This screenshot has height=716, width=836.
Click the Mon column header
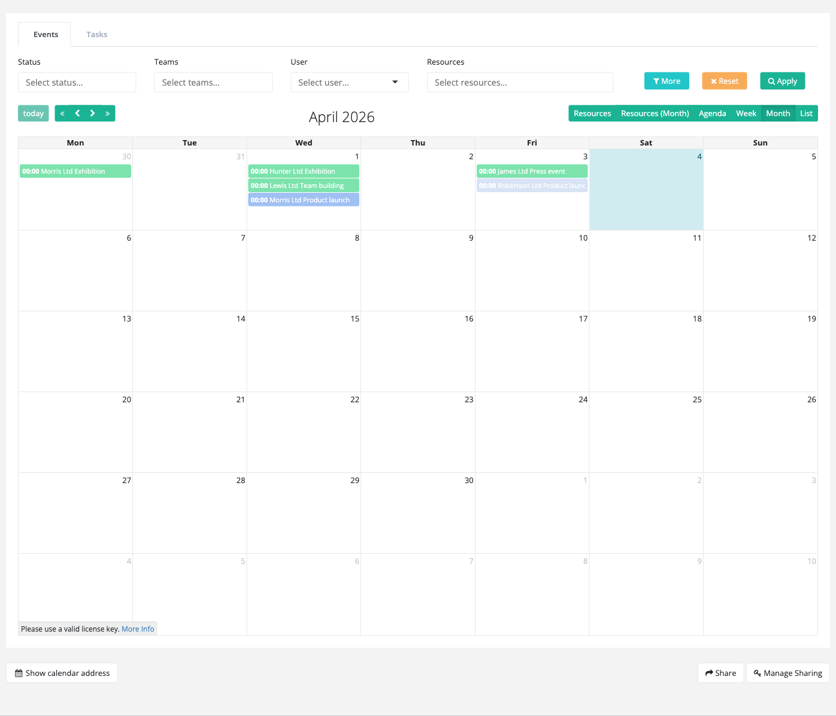(x=75, y=142)
